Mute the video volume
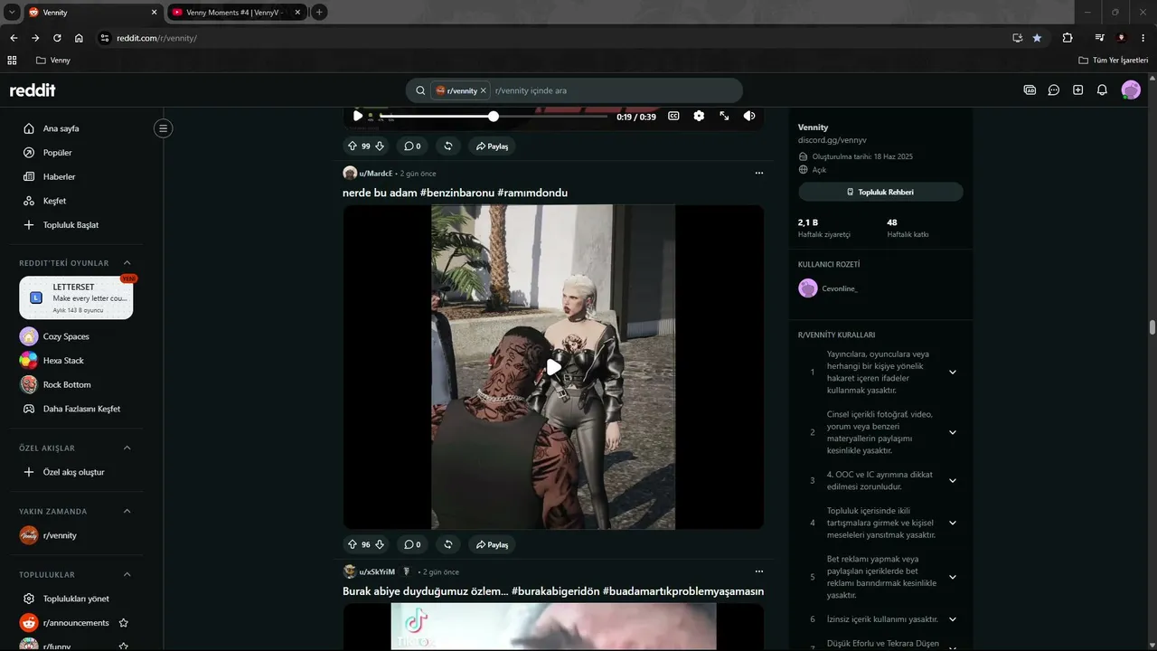Screen dimensions: 1157x651 coord(749,116)
